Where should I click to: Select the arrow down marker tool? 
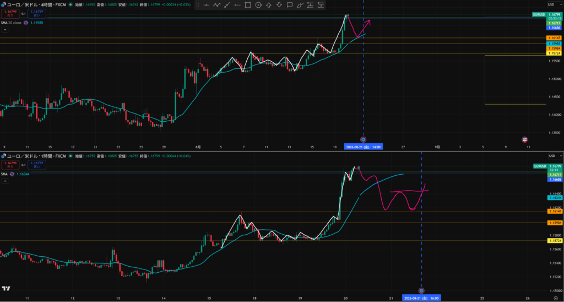(279, 5)
